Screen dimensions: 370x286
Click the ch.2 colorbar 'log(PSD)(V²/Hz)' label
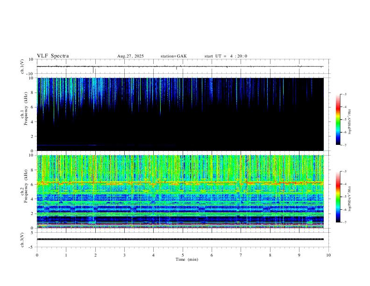tap(350, 199)
